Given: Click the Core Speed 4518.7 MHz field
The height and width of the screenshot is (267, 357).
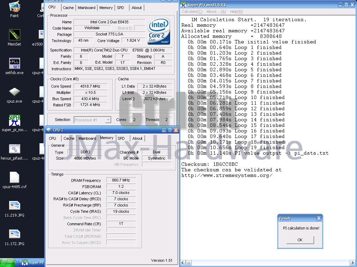Looking at the screenshot, I should click(x=90, y=86).
